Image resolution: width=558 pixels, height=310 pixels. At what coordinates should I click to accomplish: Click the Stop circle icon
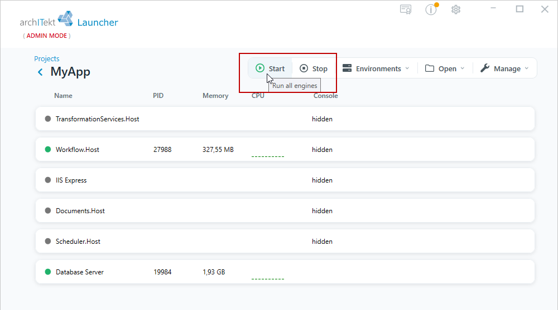[x=304, y=68]
